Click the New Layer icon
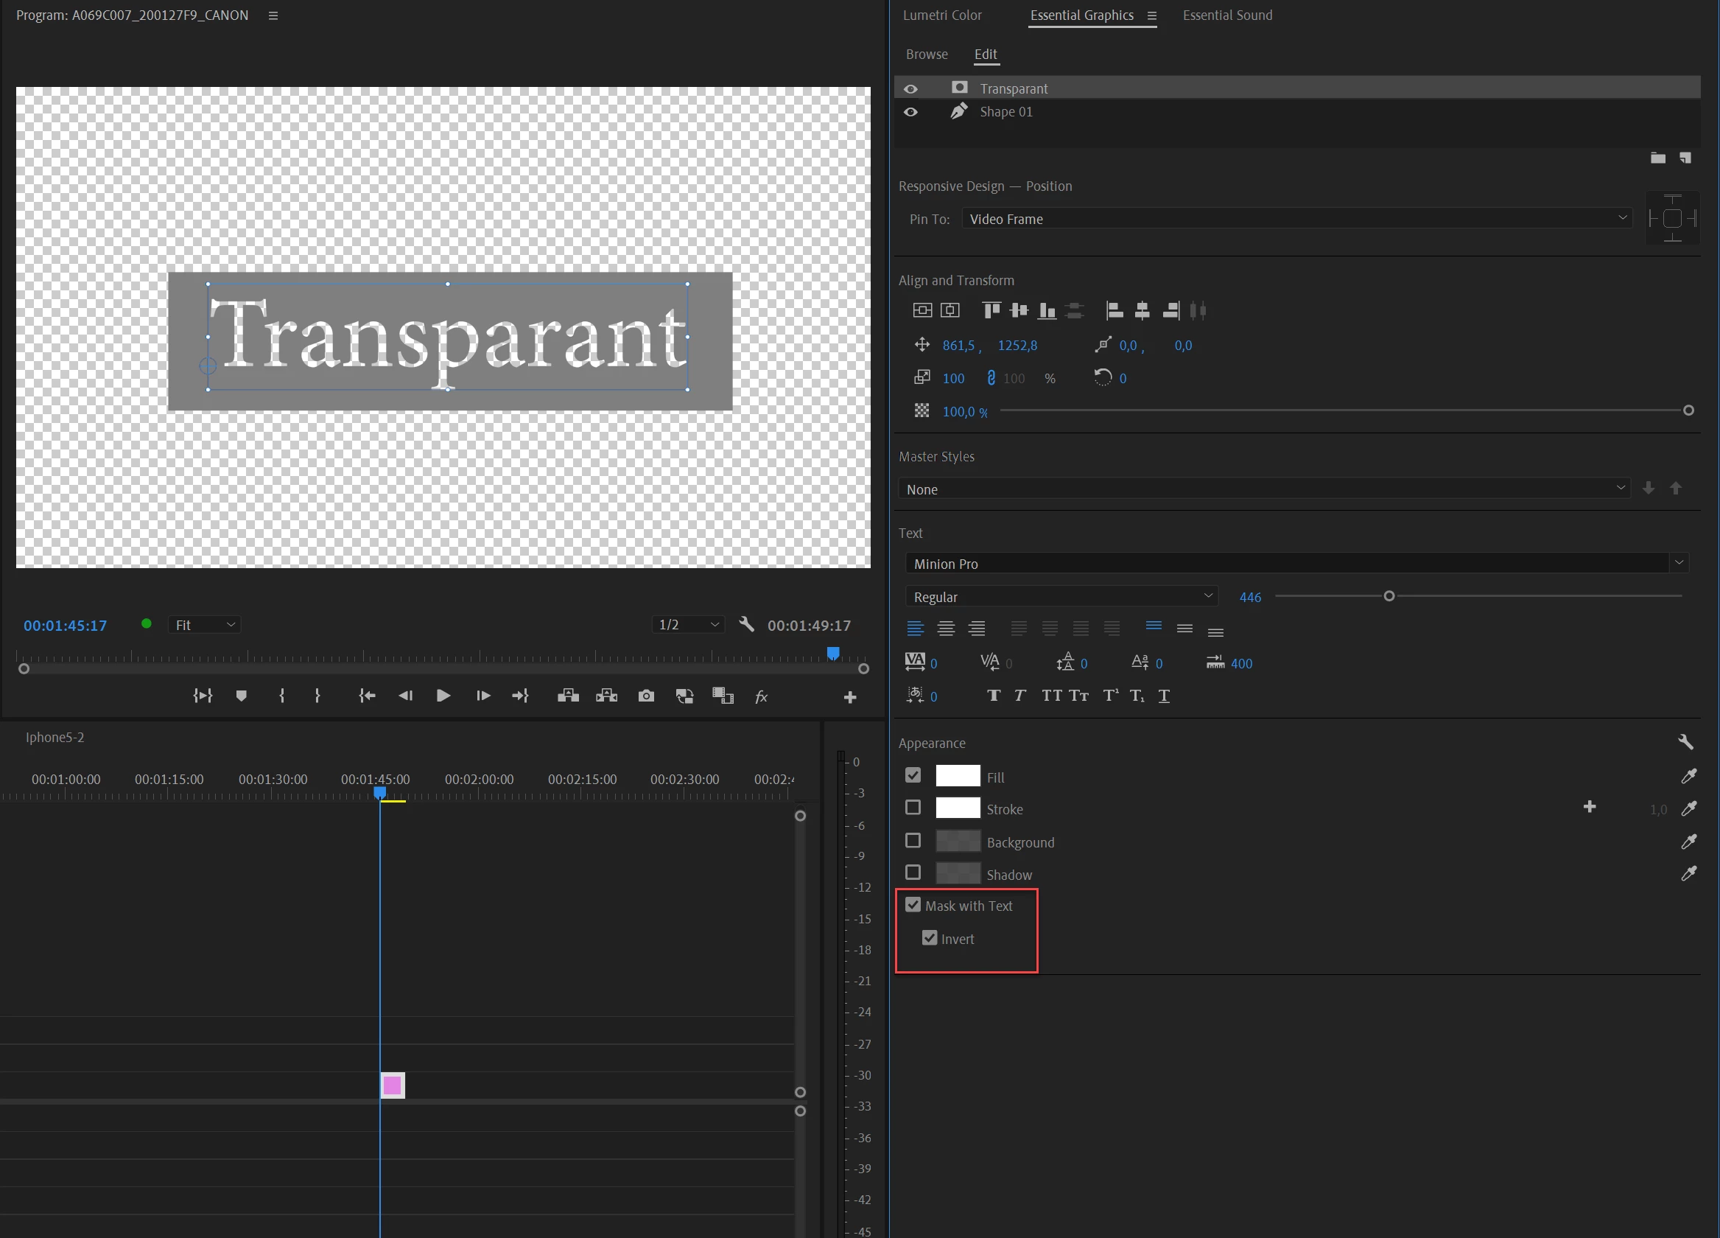 1685,158
